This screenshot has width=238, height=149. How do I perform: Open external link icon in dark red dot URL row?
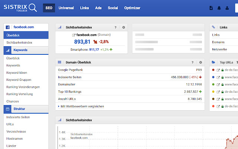coord(218,70)
